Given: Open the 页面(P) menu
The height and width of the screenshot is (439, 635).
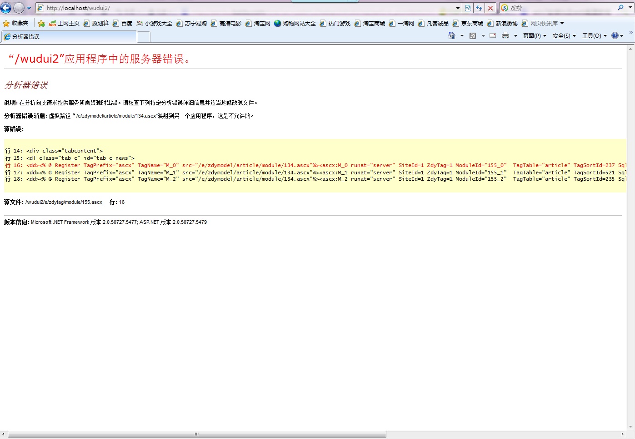Looking at the screenshot, I should point(534,35).
